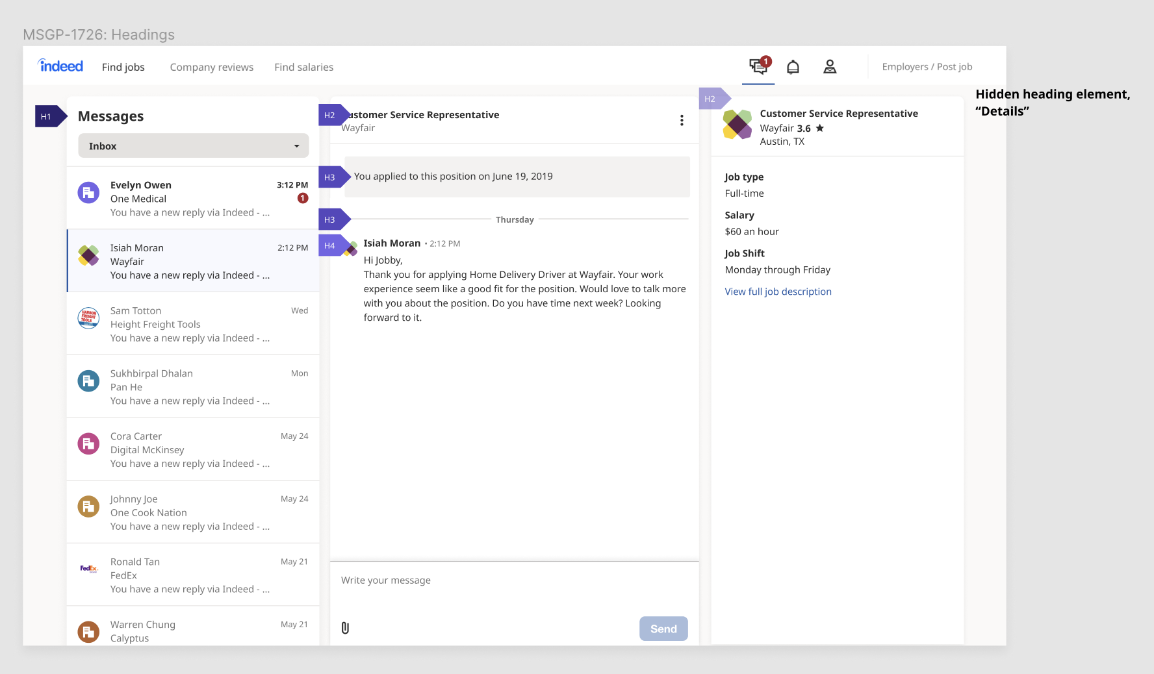Open Sukhbirpal Dhalan Pan He conversation
Image resolution: width=1154 pixels, height=674 pixels.
[x=193, y=386]
